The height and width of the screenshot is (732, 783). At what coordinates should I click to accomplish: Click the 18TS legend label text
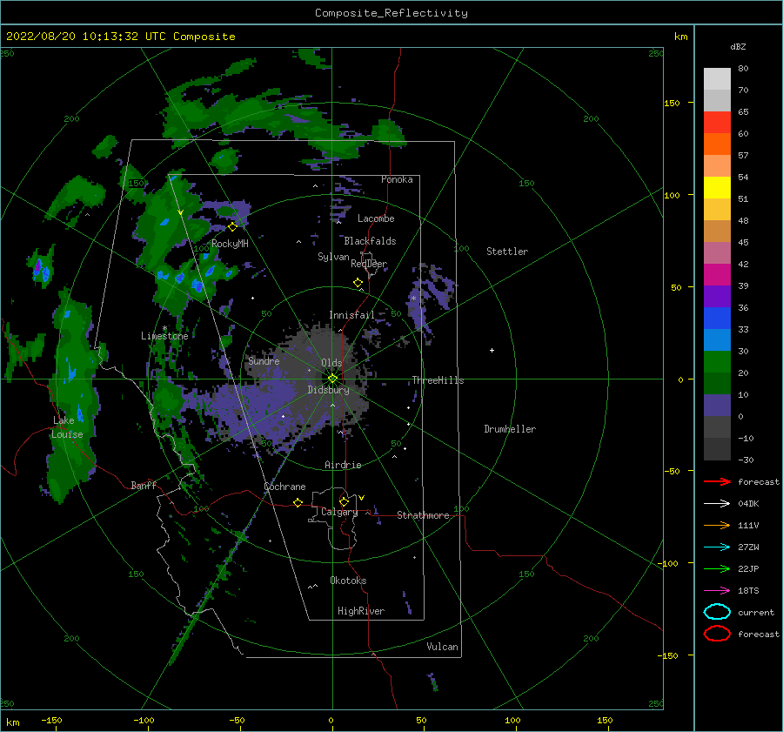(748, 591)
